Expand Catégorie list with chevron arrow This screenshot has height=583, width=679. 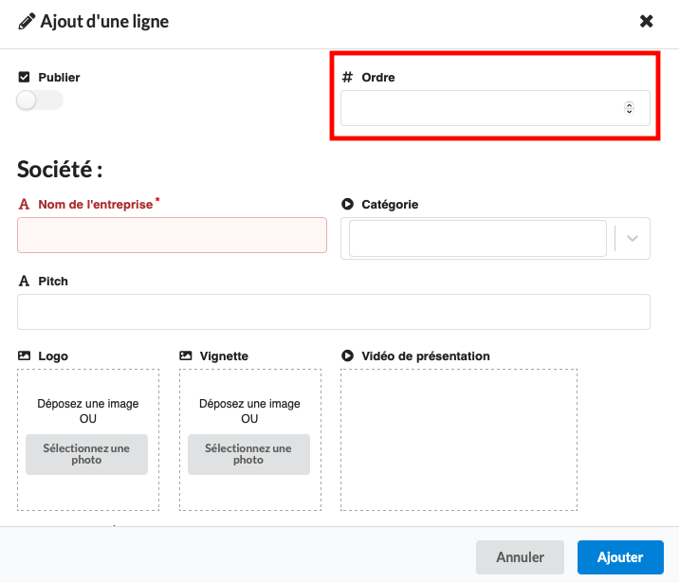pos(633,239)
